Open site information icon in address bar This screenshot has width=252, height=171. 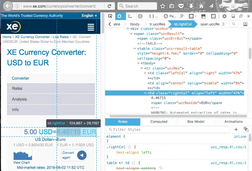[x=17, y=6]
